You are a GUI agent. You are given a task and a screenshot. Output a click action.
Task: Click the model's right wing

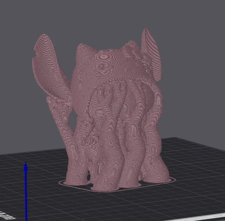[x=152, y=54]
